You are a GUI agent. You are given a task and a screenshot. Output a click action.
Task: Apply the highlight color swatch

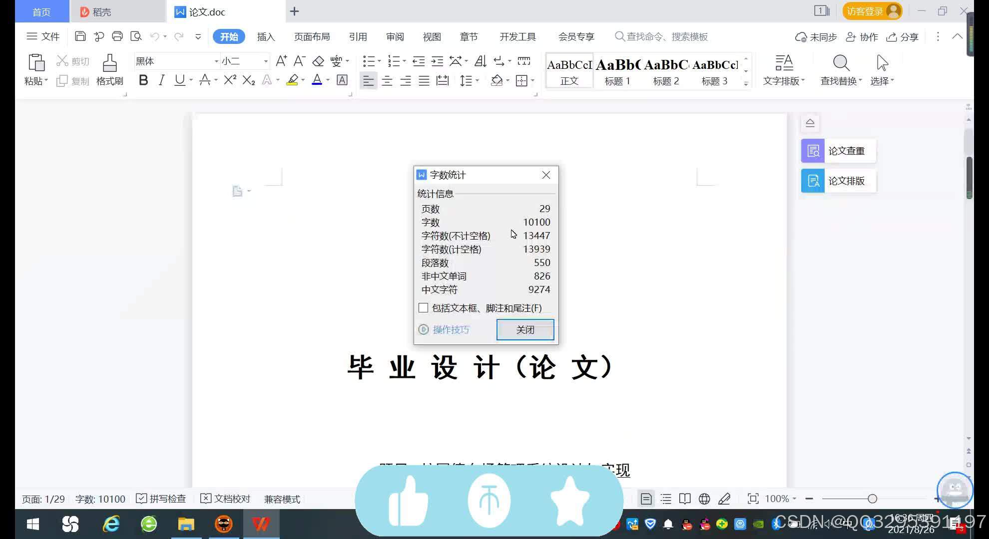click(x=292, y=80)
